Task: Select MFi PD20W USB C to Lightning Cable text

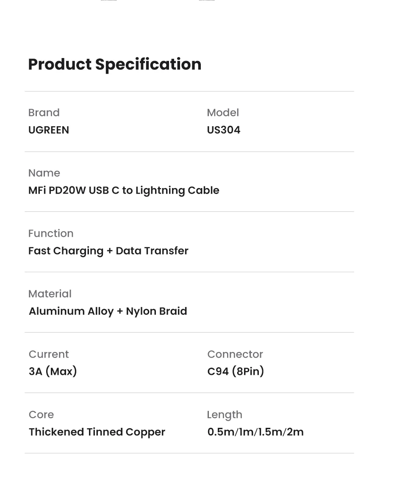Action: [124, 191]
